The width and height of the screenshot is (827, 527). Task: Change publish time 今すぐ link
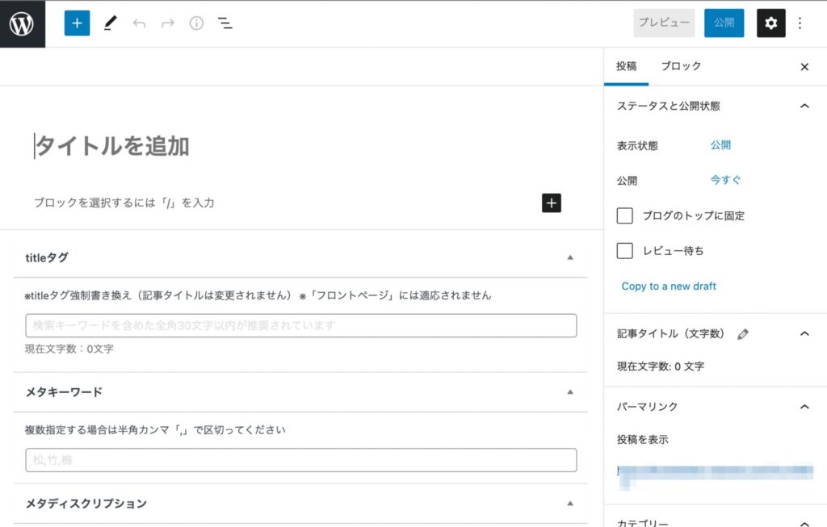tap(725, 180)
